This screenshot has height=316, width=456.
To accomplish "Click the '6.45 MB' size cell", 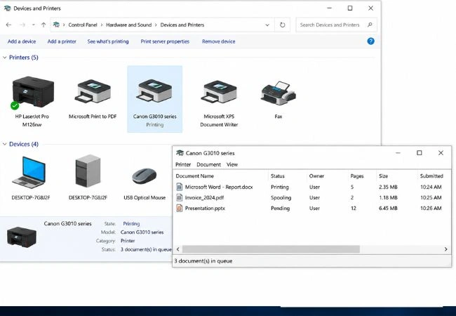I will (388, 208).
